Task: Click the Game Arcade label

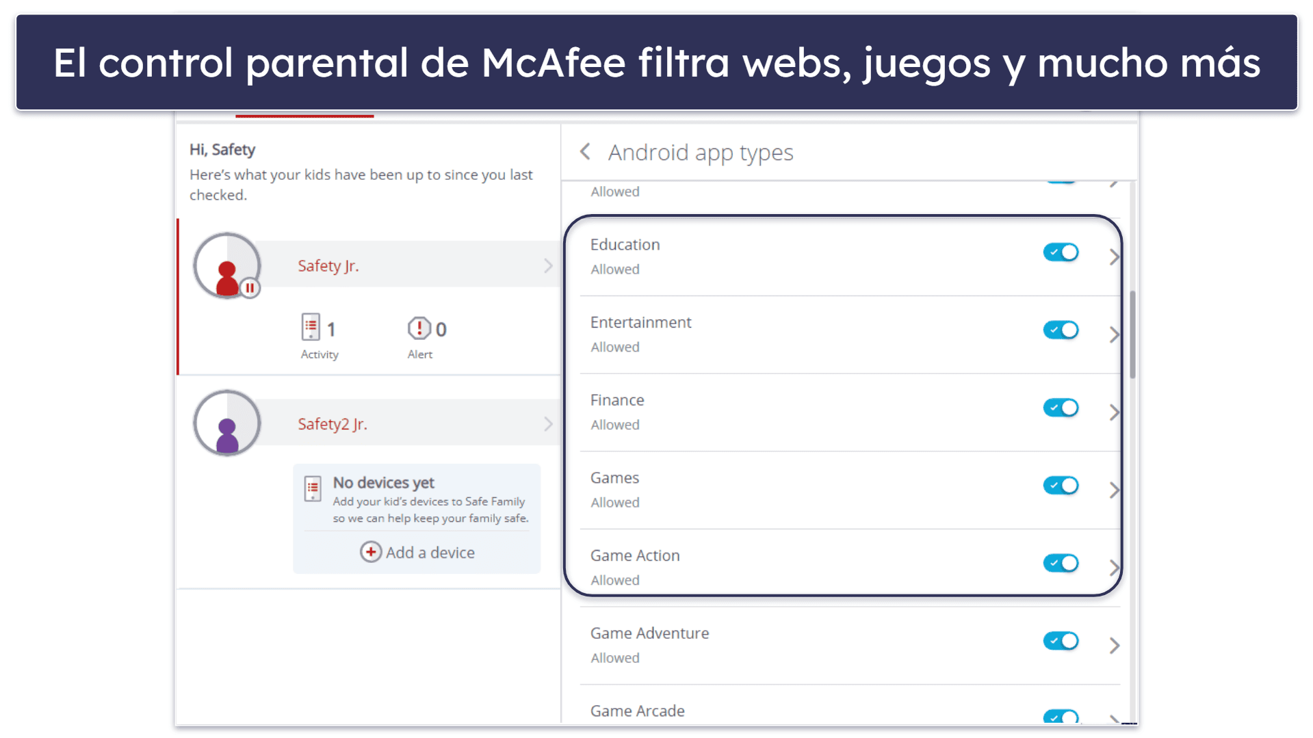Action: pos(637,711)
